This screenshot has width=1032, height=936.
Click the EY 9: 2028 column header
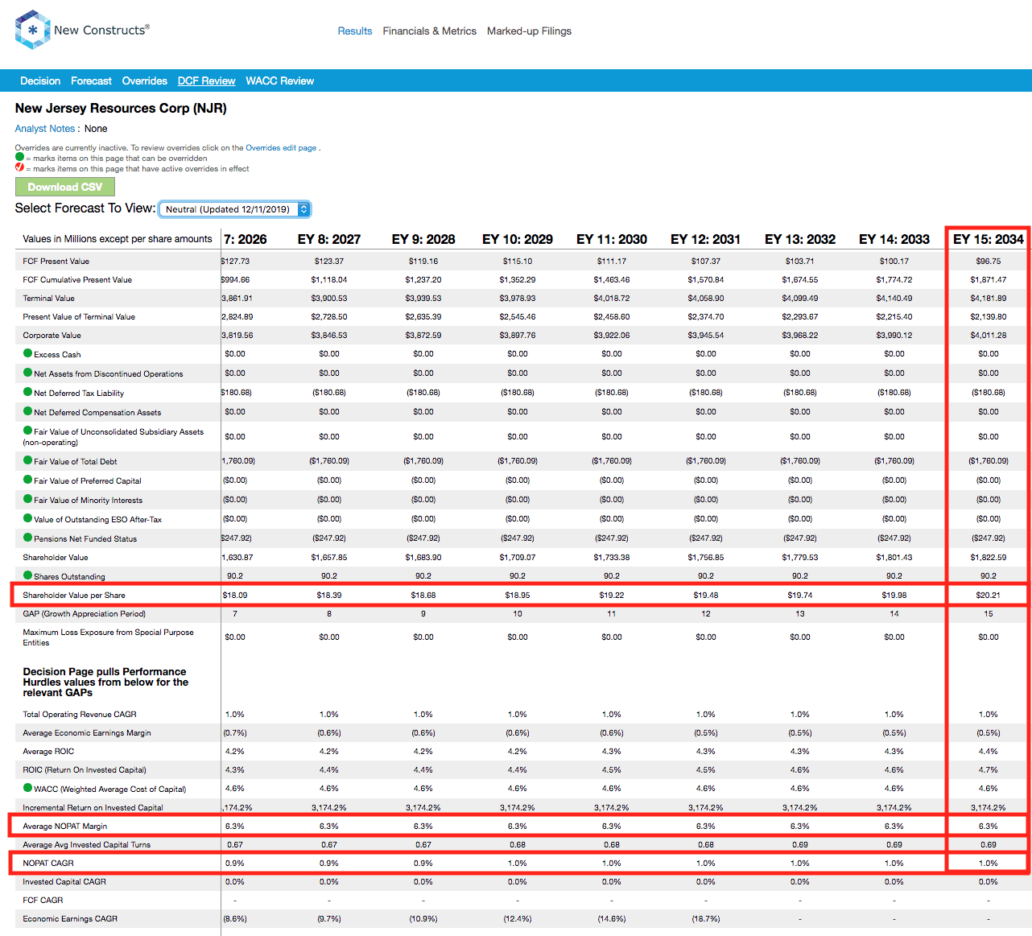tap(423, 239)
